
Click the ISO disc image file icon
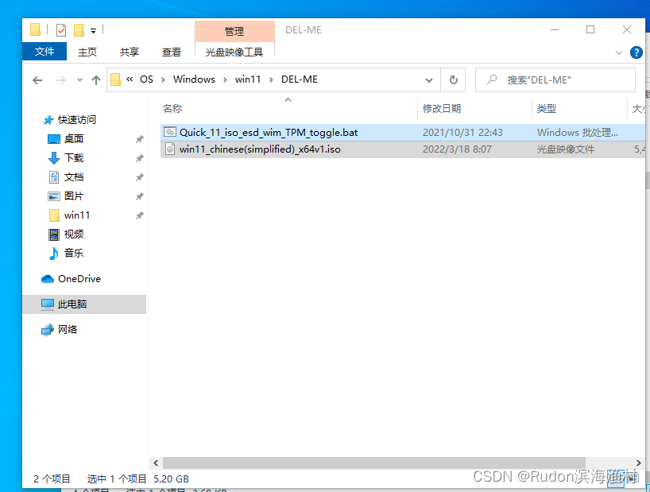pos(170,149)
